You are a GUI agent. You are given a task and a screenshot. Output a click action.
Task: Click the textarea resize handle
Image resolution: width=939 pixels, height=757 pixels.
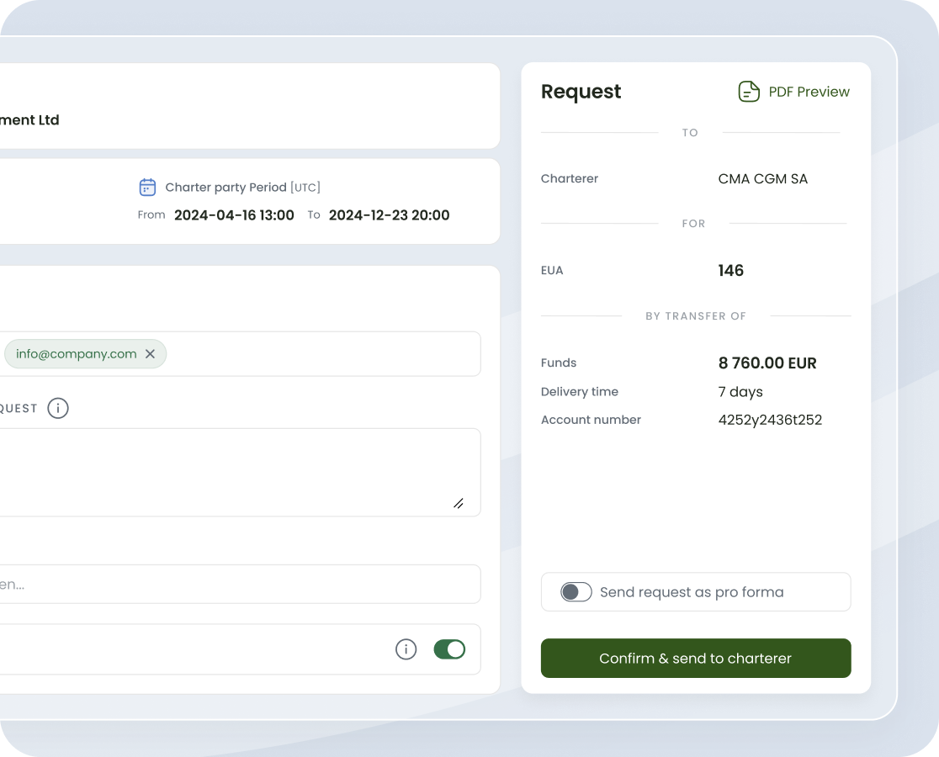[459, 503]
